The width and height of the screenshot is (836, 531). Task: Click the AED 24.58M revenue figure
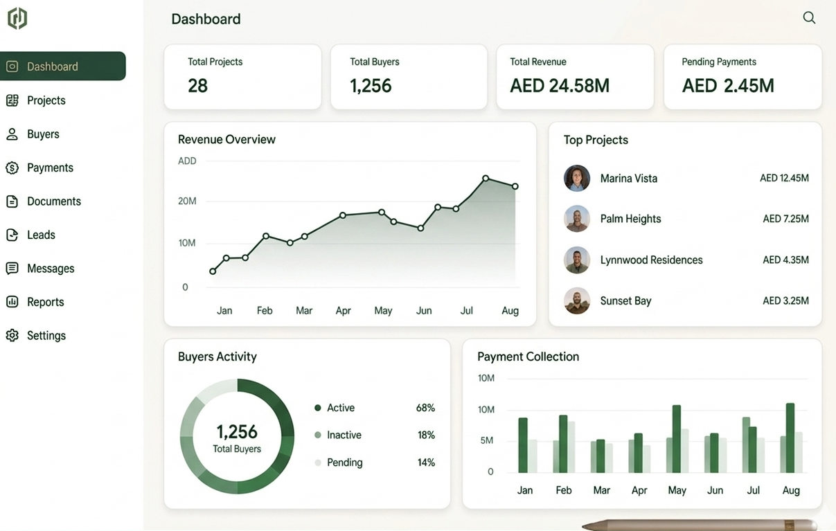coord(560,86)
